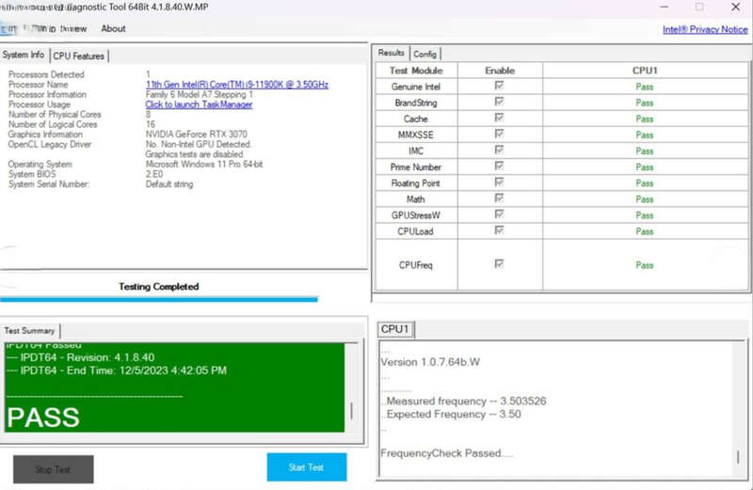Select the CPULoad module name
Viewport: 753px width, 490px height.
pos(416,231)
